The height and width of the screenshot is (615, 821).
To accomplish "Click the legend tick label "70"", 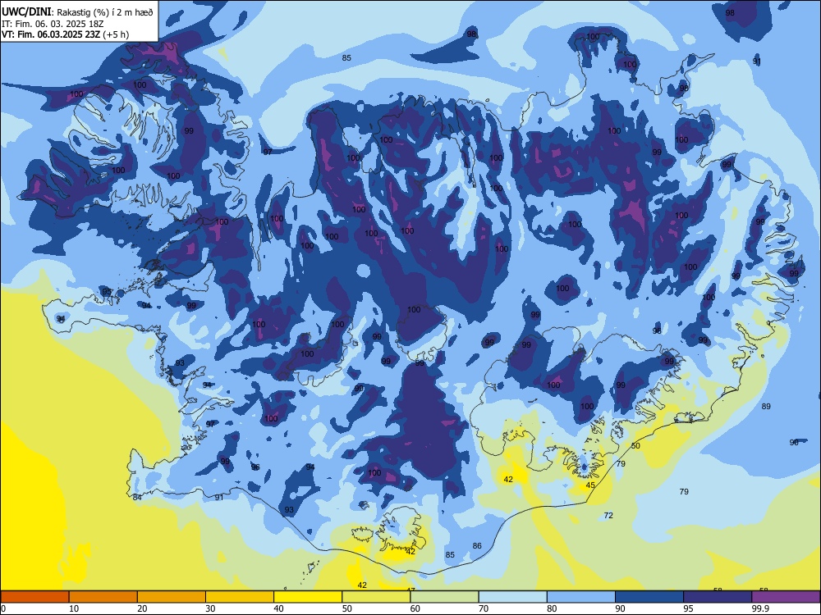I will [484, 608].
